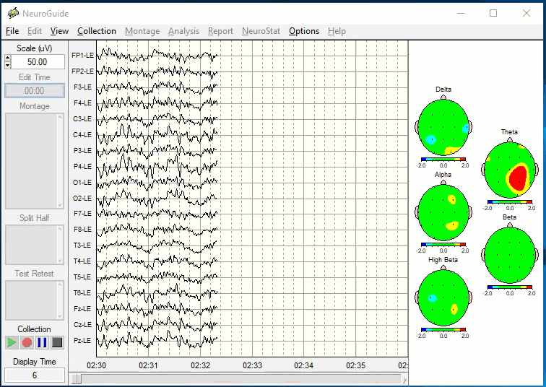Image resolution: width=546 pixels, height=387 pixels.
Task: Click the High Beta head map
Action: [443, 297]
